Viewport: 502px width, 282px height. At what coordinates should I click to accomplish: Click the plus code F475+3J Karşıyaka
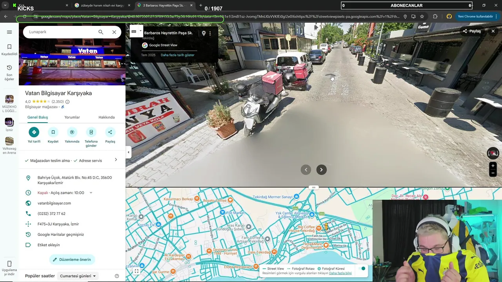(58, 224)
